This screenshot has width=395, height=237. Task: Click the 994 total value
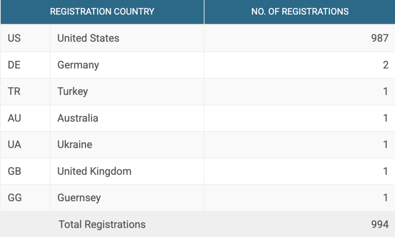click(x=380, y=224)
